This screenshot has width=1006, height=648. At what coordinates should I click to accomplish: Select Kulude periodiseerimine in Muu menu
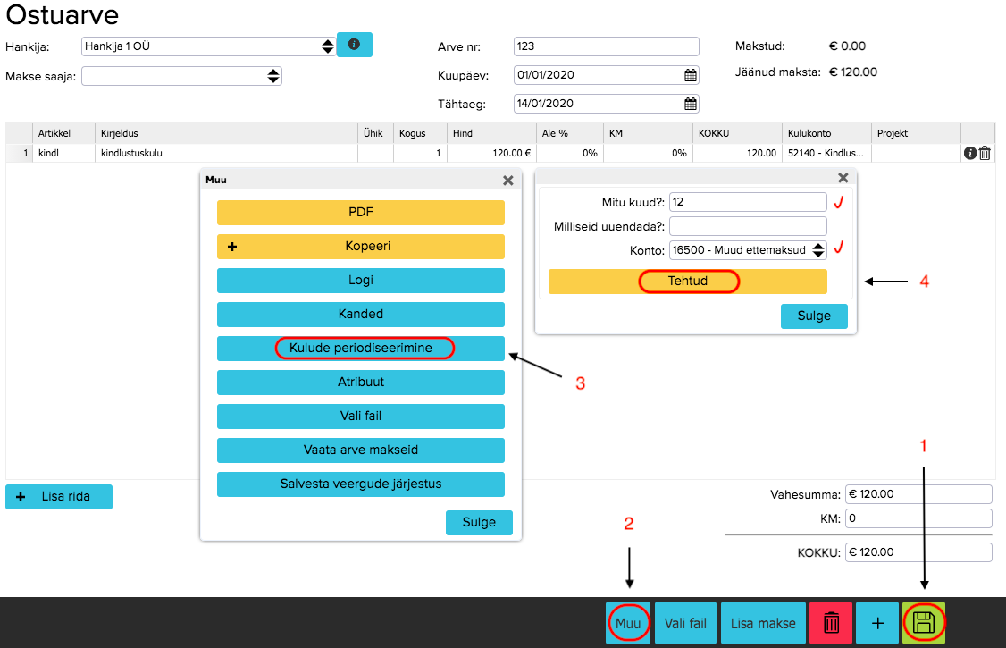361,349
